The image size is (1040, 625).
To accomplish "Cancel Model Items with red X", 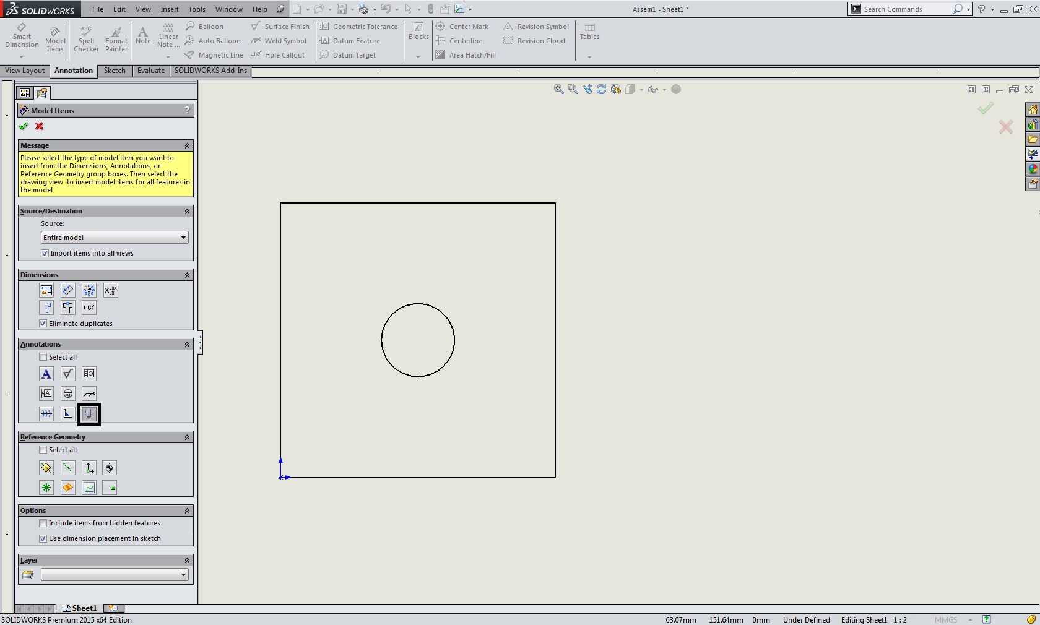I will pos(40,126).
